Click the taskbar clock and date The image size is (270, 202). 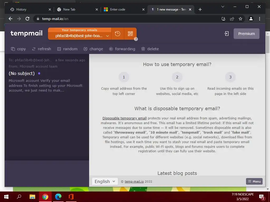243,197
